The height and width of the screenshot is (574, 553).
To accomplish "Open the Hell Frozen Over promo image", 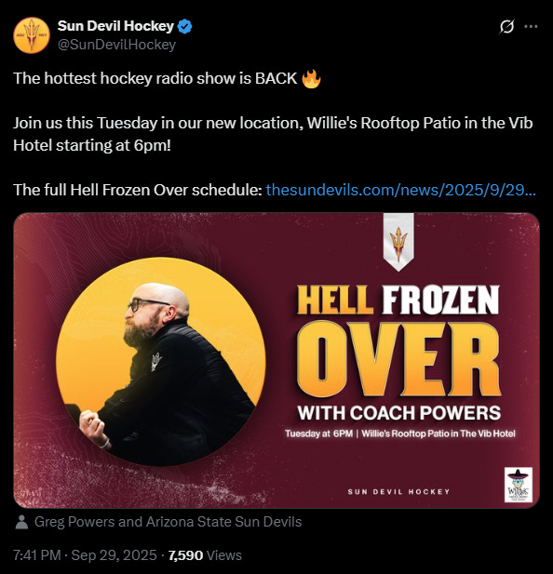I will (x=276, y=360).
